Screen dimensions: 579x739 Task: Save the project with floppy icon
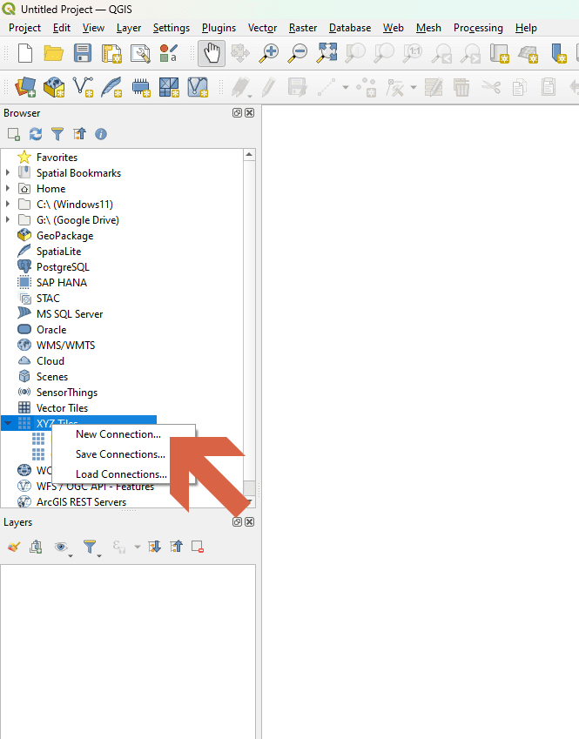click(83, 53)
